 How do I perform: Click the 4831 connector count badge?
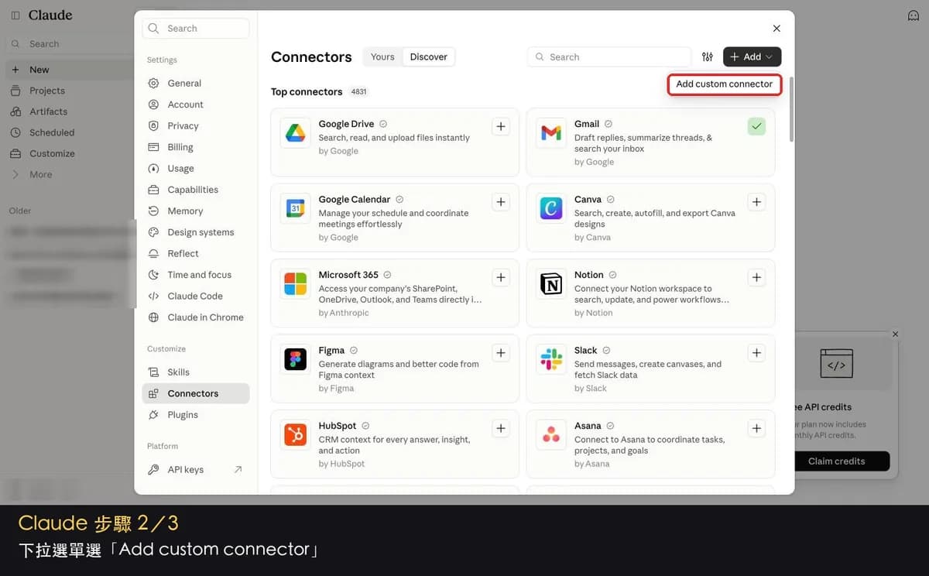coord(358,92)
